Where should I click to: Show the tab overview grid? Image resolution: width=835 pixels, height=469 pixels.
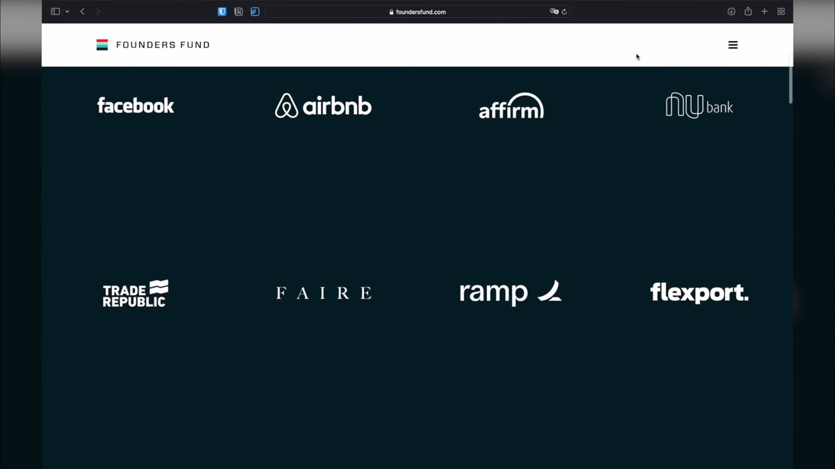click(x=781, y=12)
